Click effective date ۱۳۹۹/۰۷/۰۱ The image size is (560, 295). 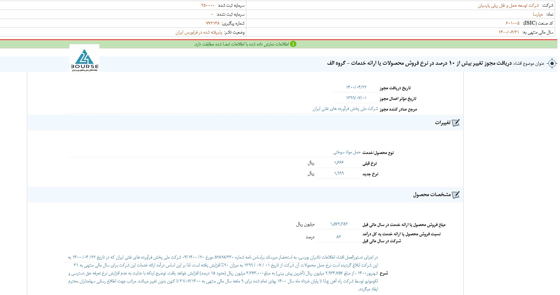click(356, 98)
